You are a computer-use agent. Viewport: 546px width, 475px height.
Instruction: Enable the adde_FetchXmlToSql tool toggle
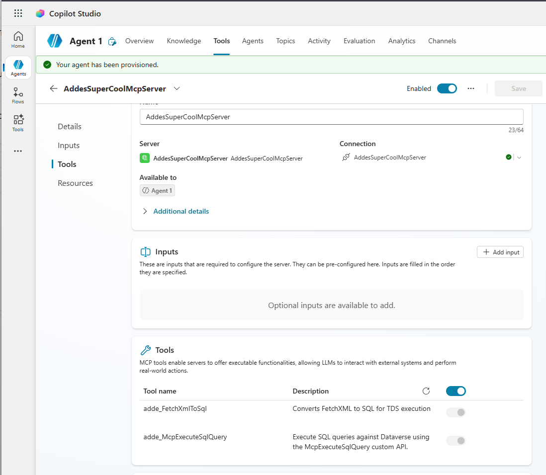(455, 412)
